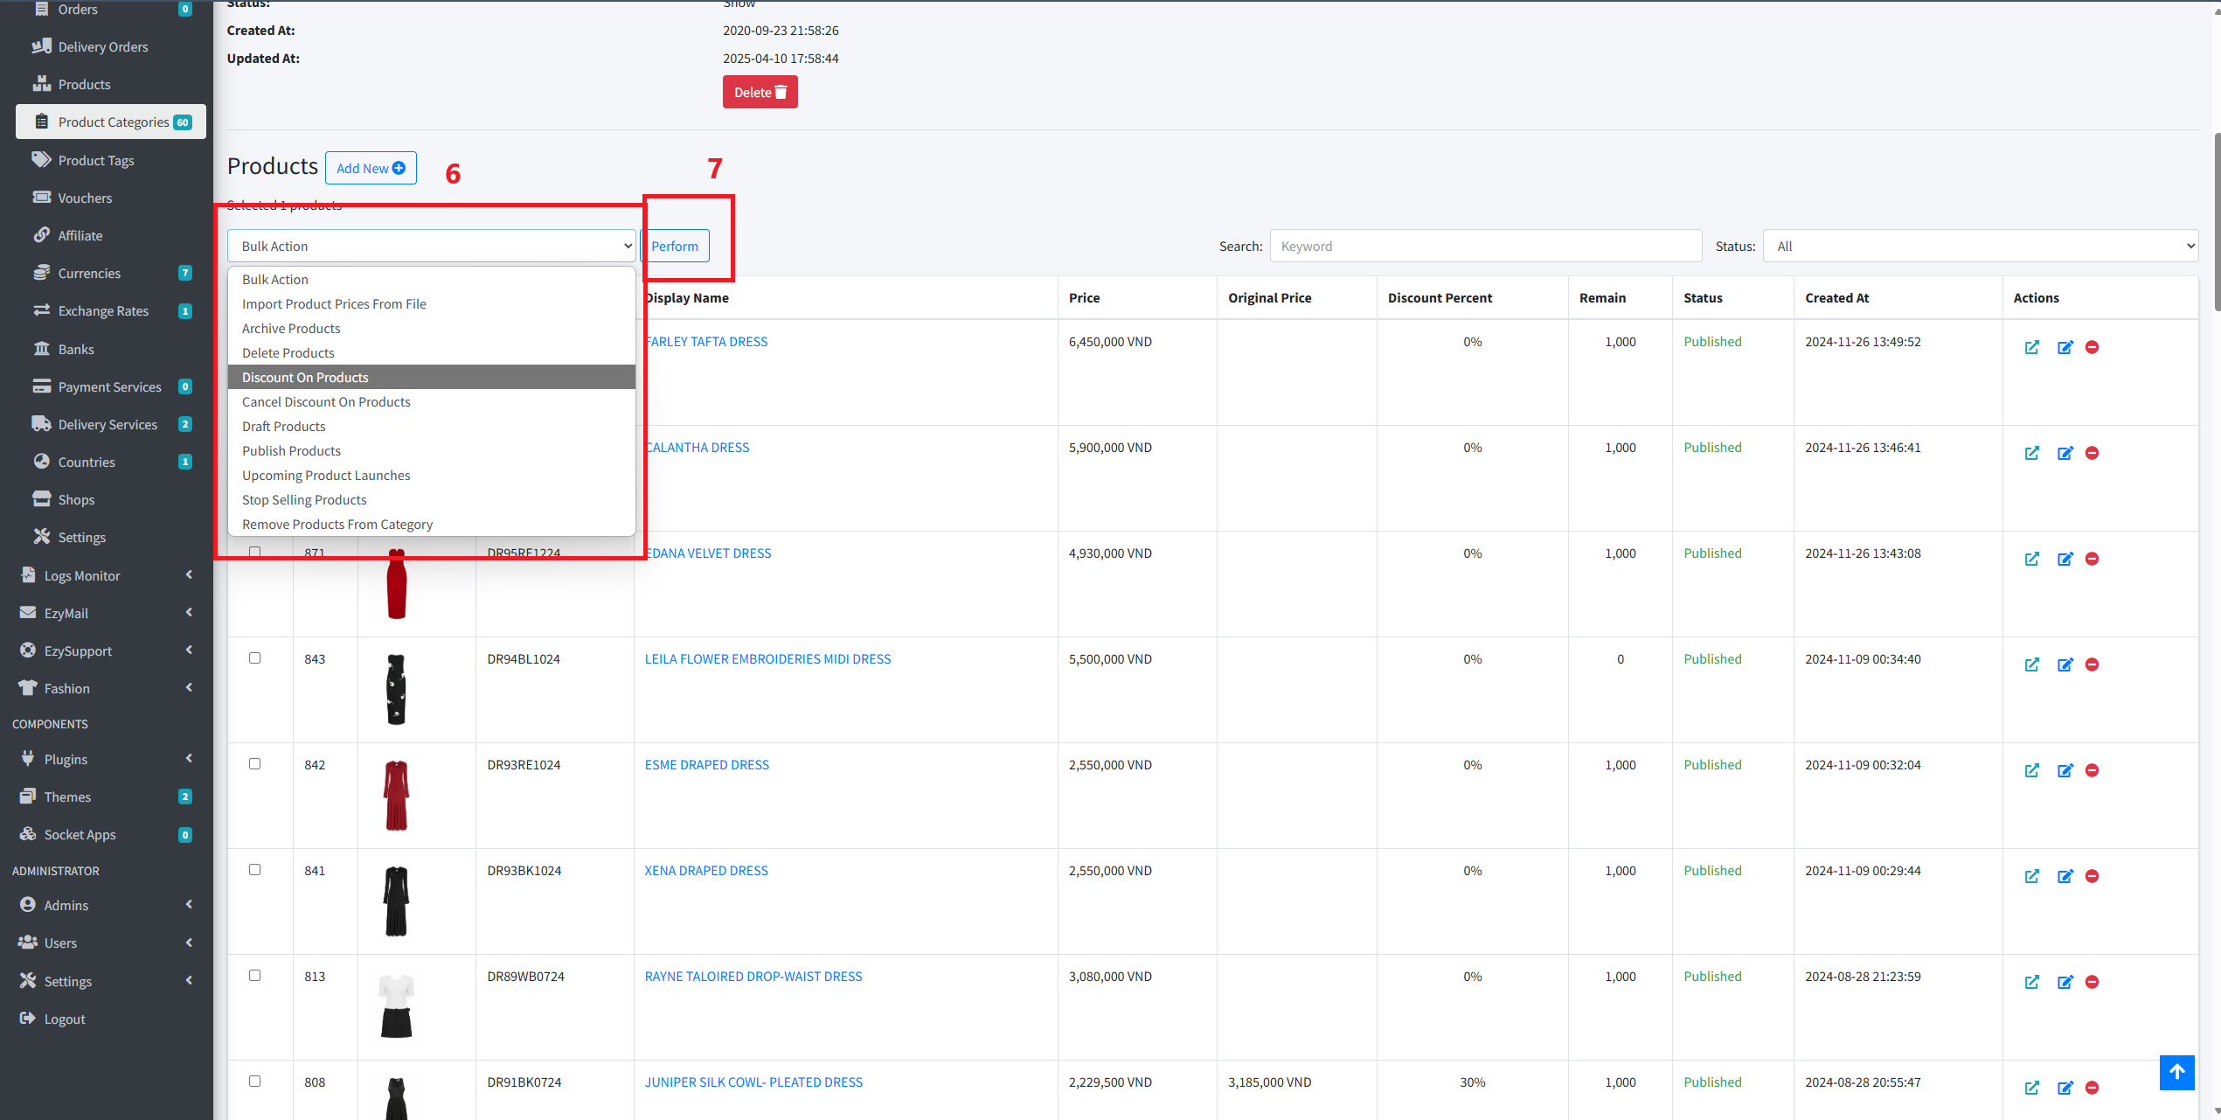
Task: Click the Shops sidebar icon
Action: point(41,499)
